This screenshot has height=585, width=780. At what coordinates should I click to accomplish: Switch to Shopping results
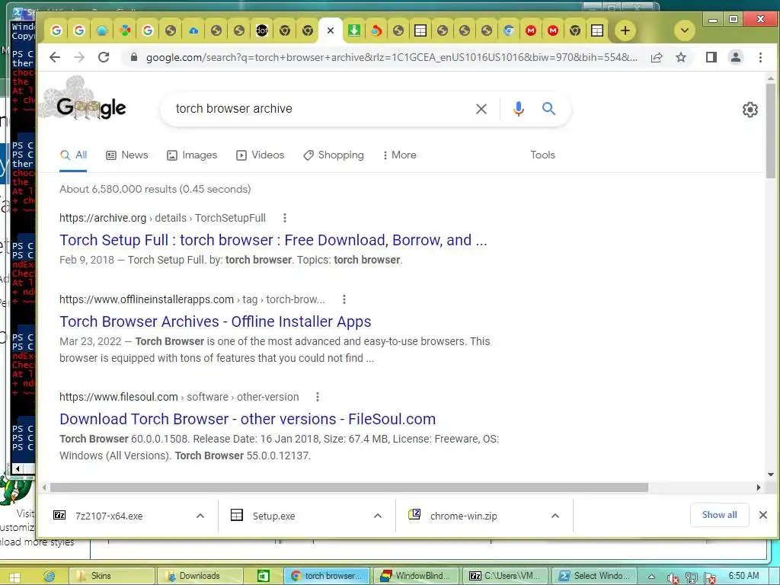334,155
